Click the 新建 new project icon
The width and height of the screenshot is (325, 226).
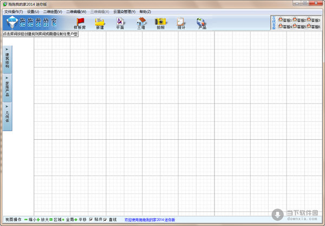(100, 23)
